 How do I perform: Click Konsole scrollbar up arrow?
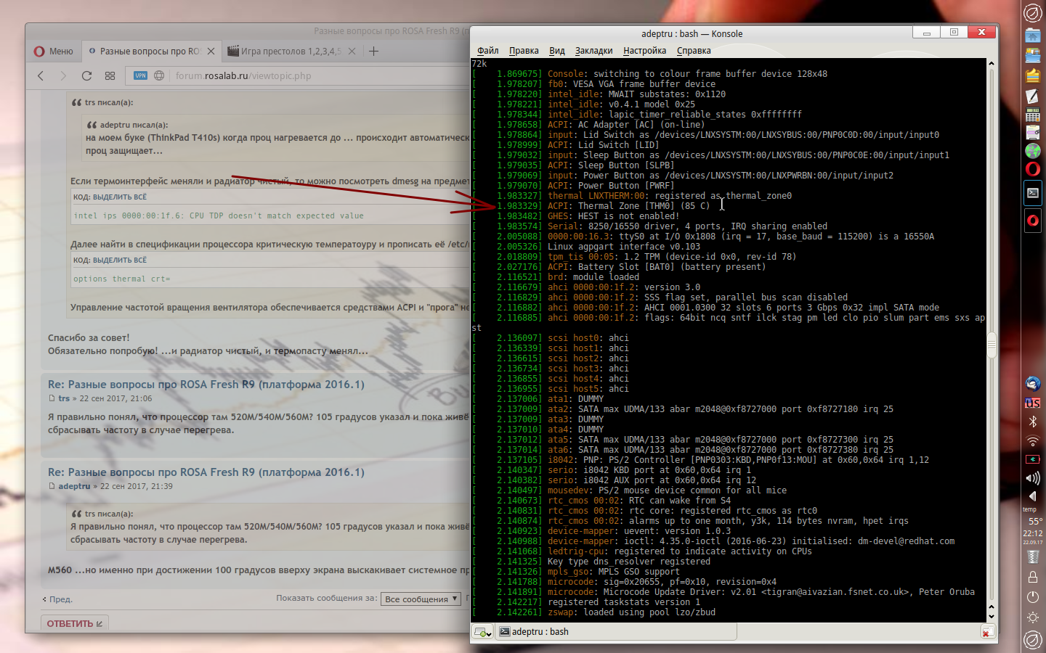pos(992,64)
